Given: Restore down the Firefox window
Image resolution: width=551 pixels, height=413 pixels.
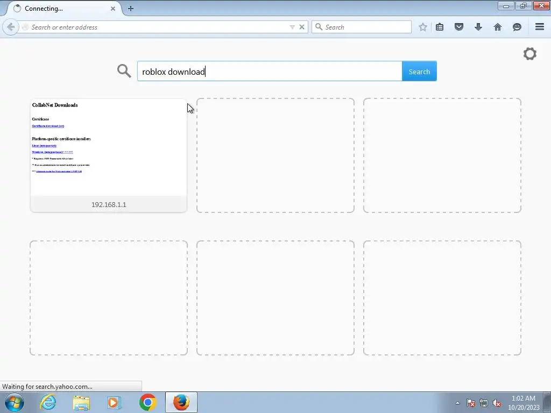Looking at the screenshot, I should [x=524, y=5].
